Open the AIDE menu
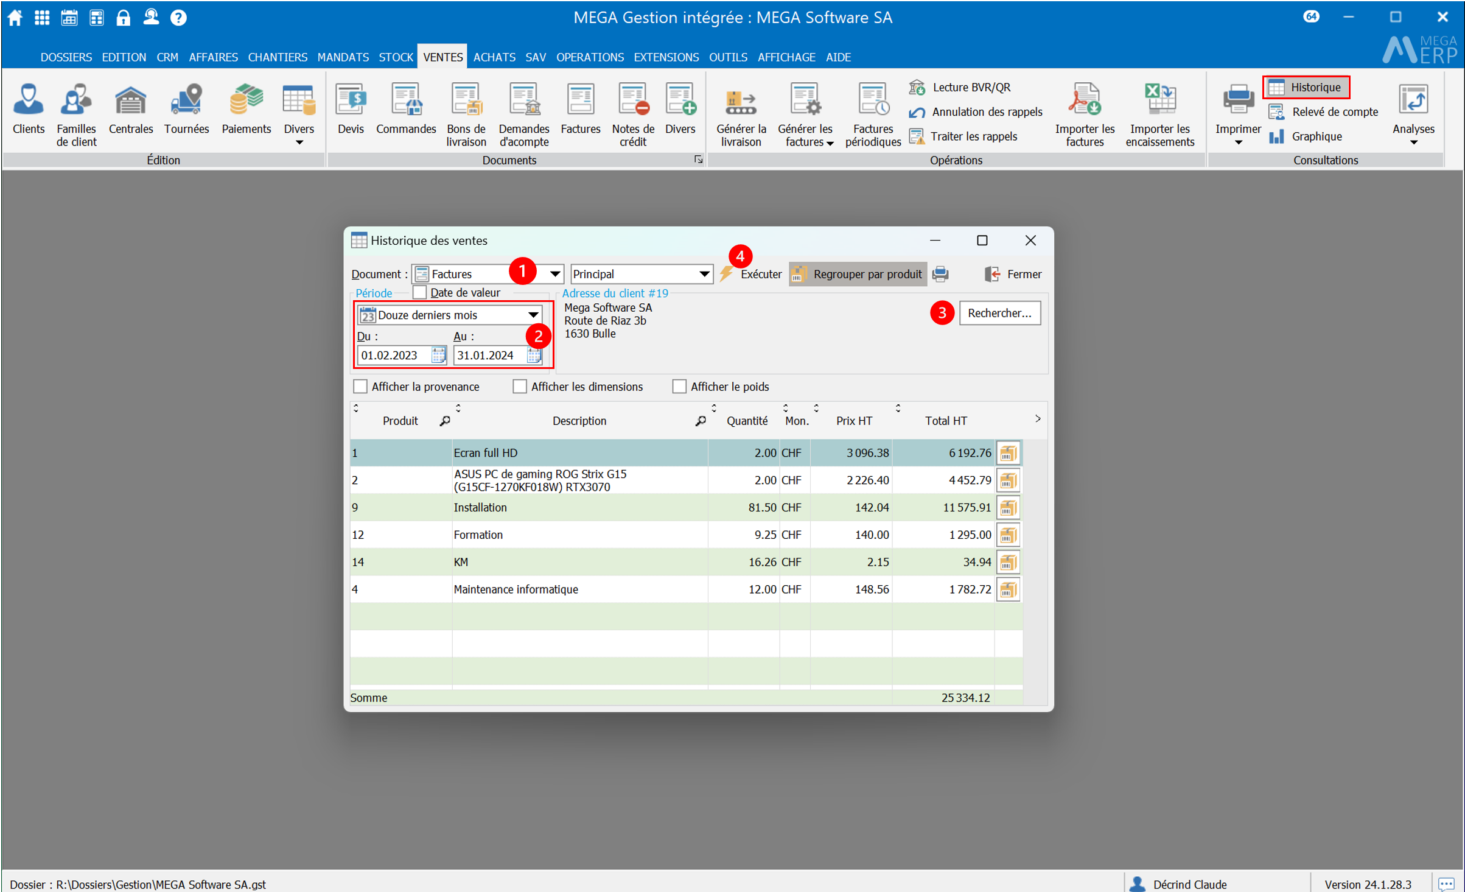 838,57
